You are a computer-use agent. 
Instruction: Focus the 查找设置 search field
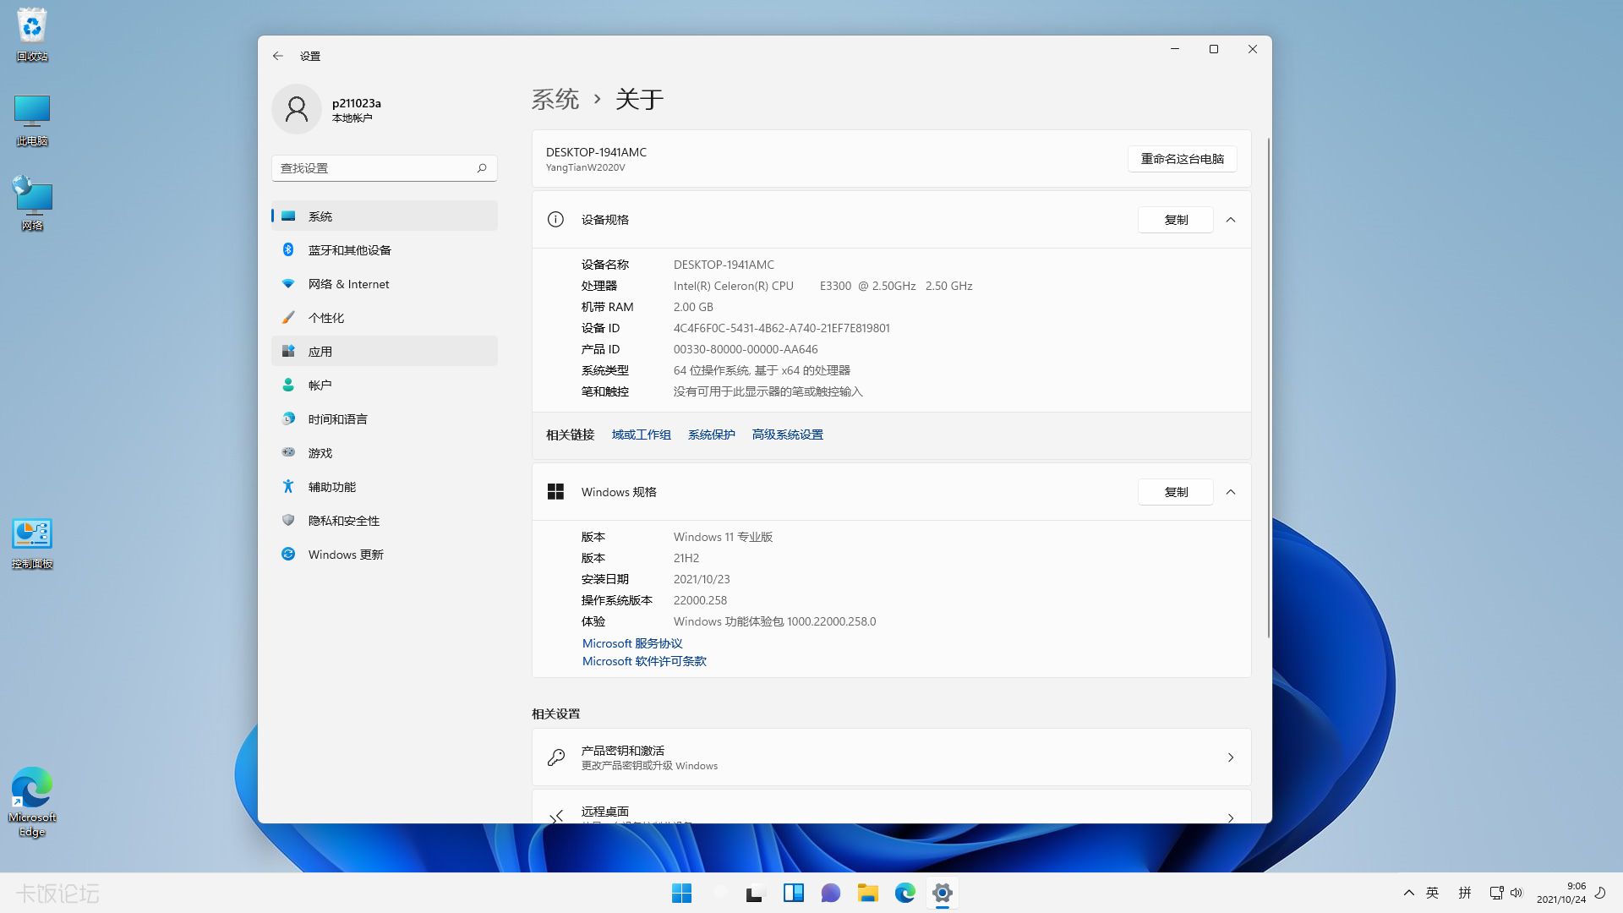pyautogui.click(x=385, y=168)
